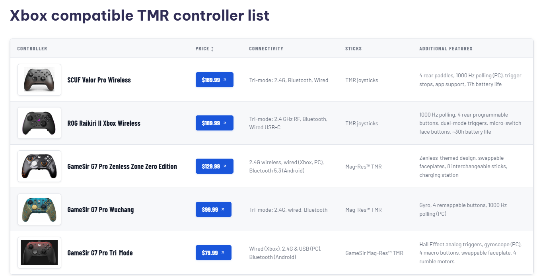Select the GameSir G7 Pro Tri-Mode title
This screenshot has height=276, width=537.
[100, 253]
